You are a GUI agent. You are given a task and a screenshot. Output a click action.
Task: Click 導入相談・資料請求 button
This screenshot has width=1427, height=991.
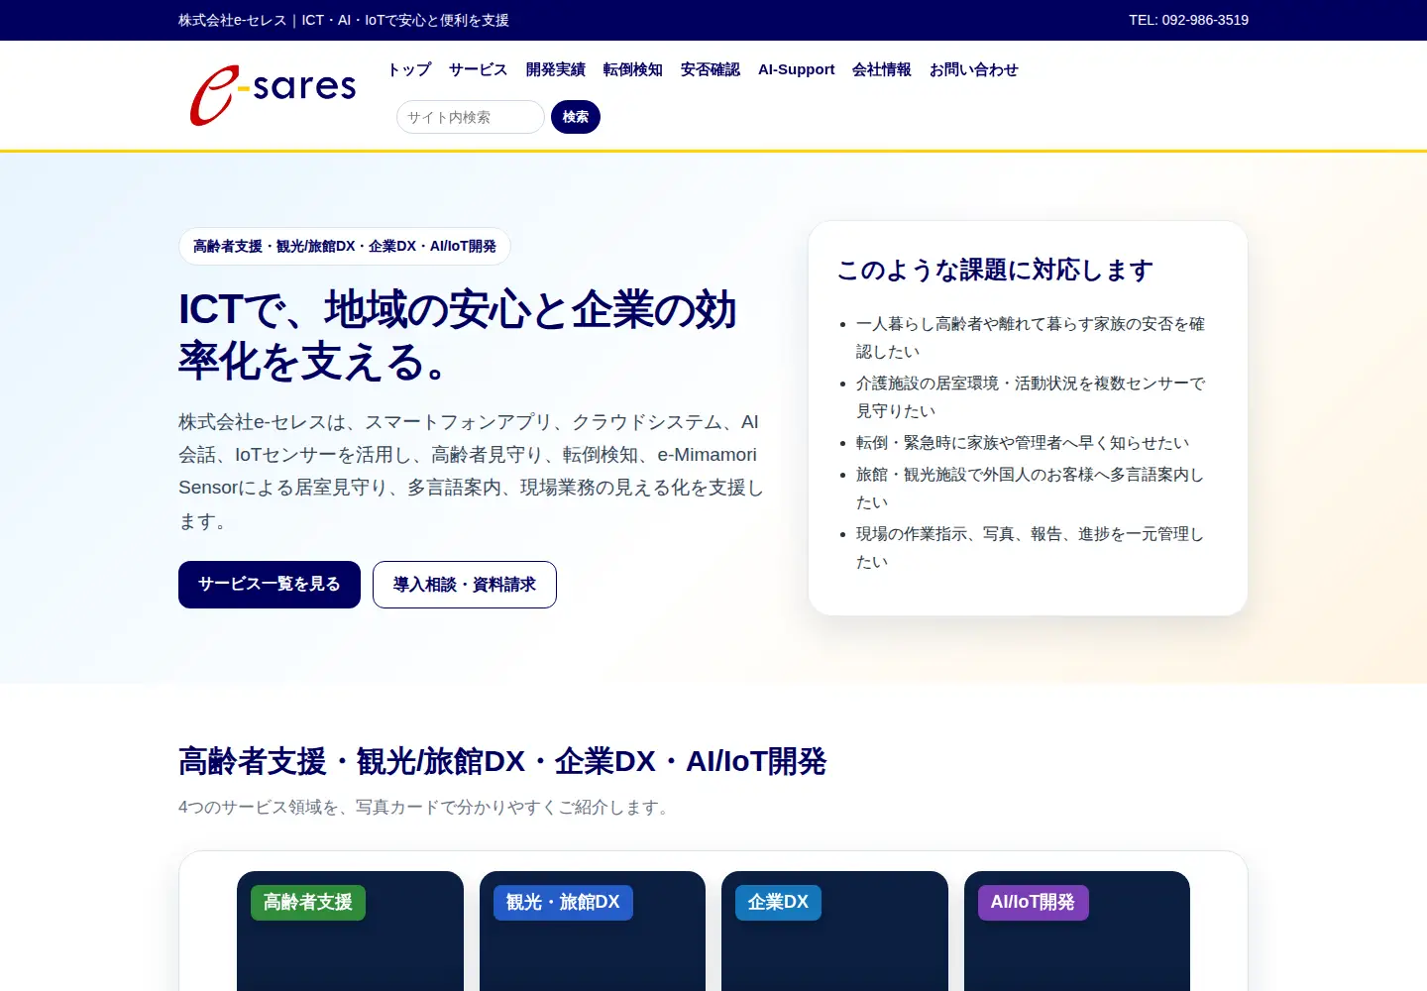point(465,585)
